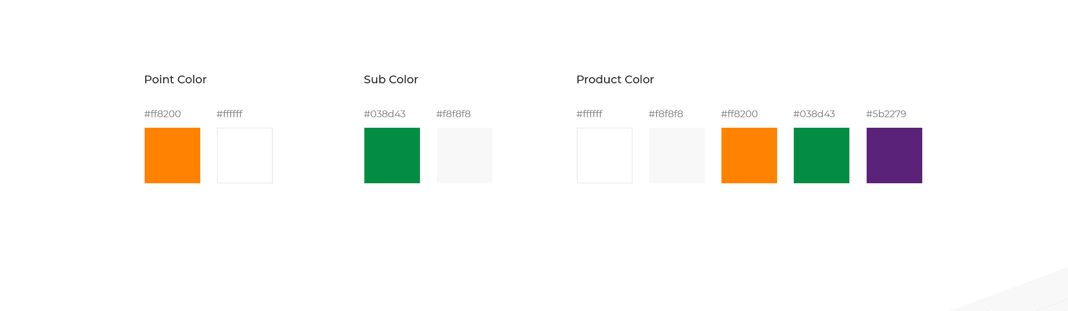
Task: Choose the green Product Color swatch
Action: pos(822,155)
